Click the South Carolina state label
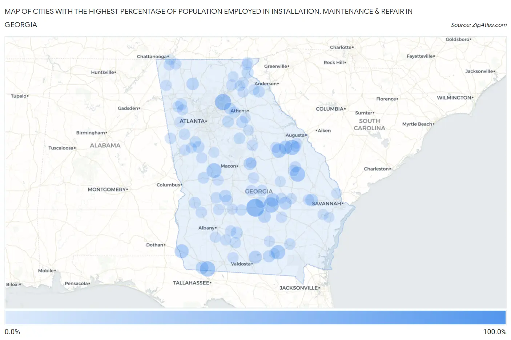 369,125
